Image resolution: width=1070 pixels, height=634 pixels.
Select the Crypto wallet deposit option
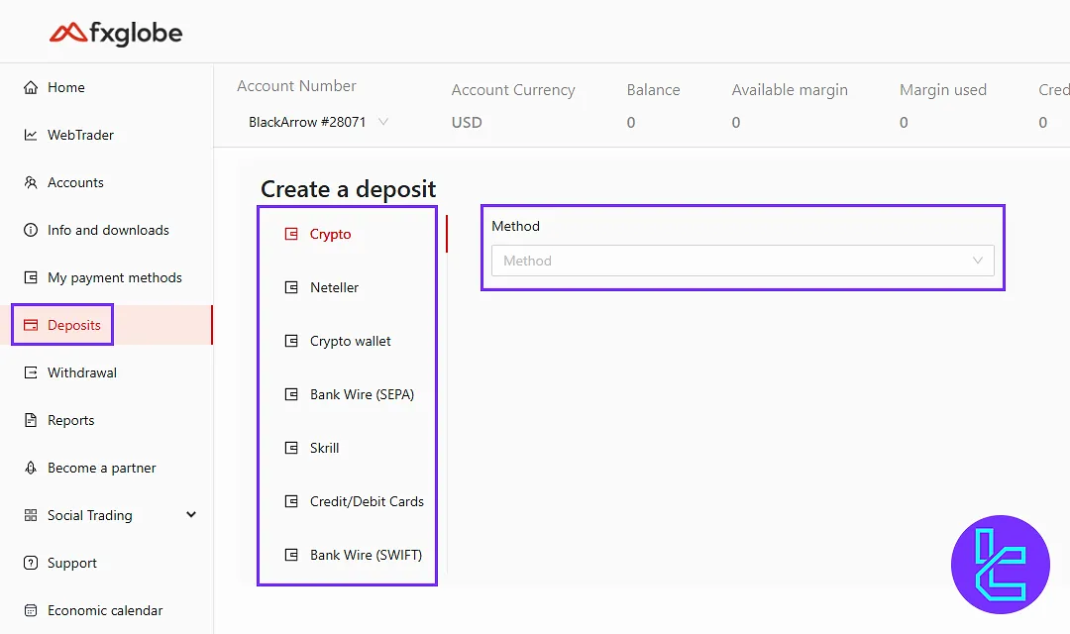pos(350,341)
